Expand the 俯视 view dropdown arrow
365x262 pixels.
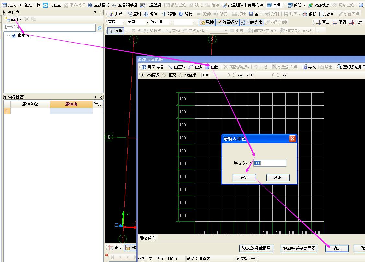(x=305, y=5)
